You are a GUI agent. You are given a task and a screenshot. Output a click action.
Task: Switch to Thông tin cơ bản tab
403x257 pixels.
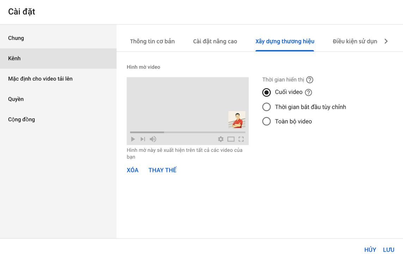(152, 41)
